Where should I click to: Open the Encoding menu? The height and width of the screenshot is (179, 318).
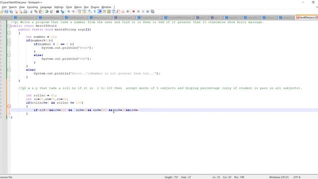click(32, 7)
